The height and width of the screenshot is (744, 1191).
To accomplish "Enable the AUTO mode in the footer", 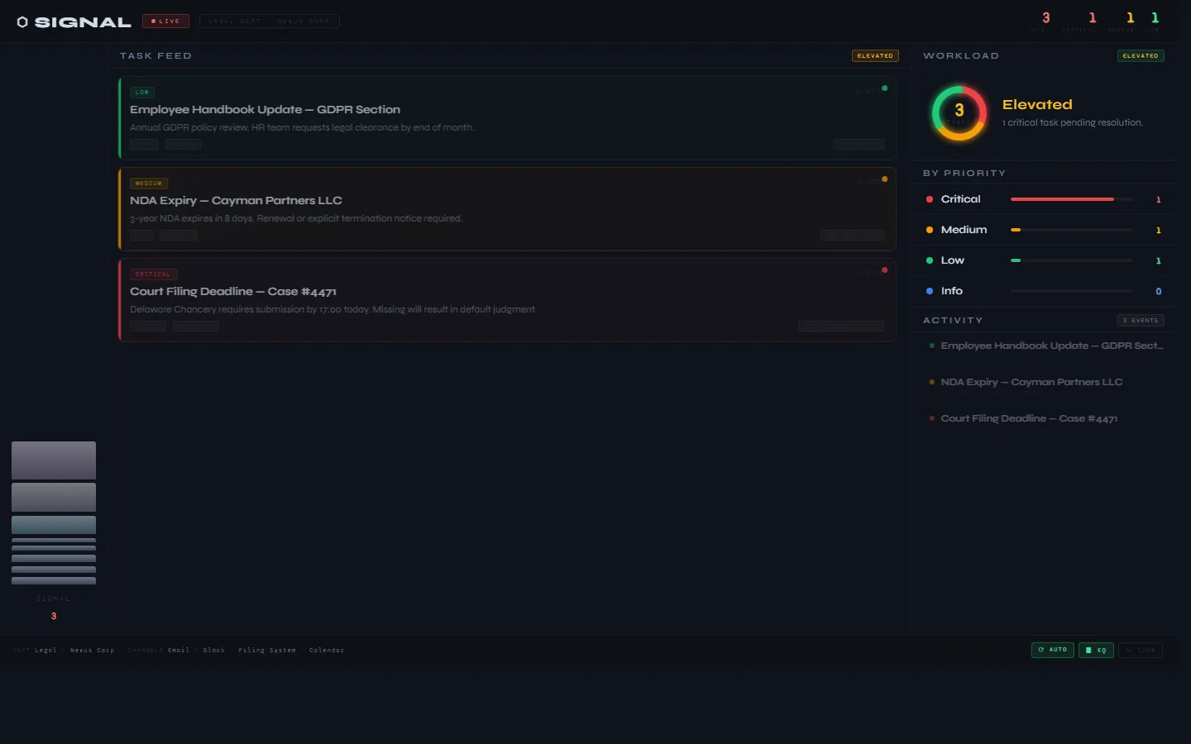I will tap(1052, 650).
